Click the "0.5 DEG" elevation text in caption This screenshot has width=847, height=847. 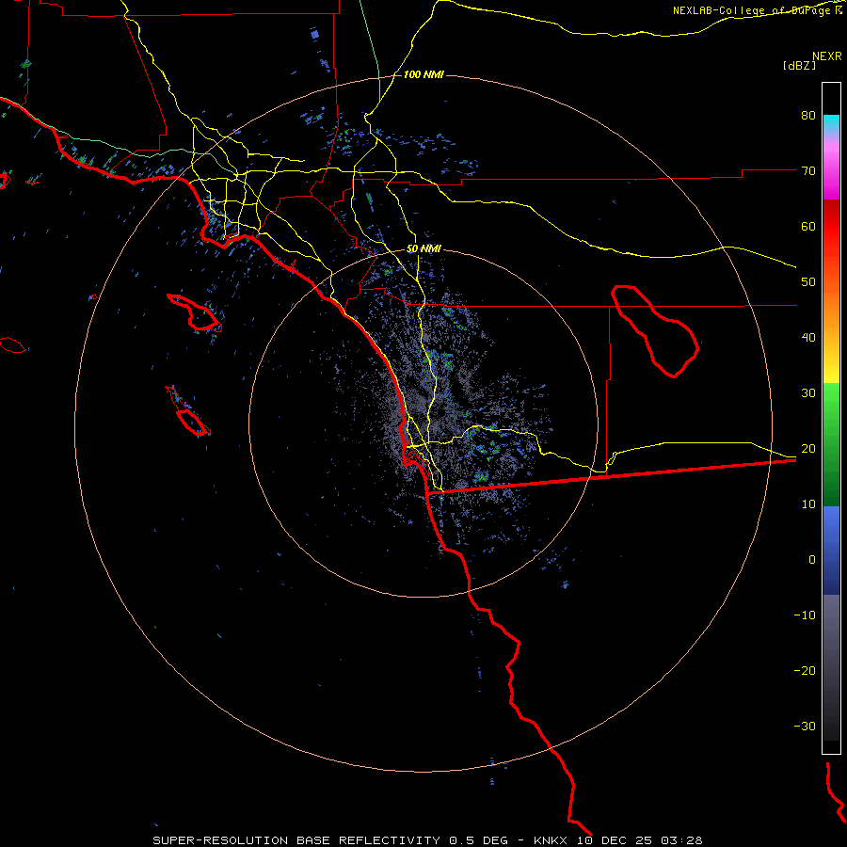tap(479, 840)
